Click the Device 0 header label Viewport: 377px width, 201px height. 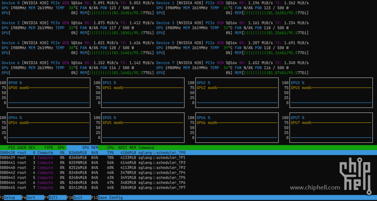(11, 3)
